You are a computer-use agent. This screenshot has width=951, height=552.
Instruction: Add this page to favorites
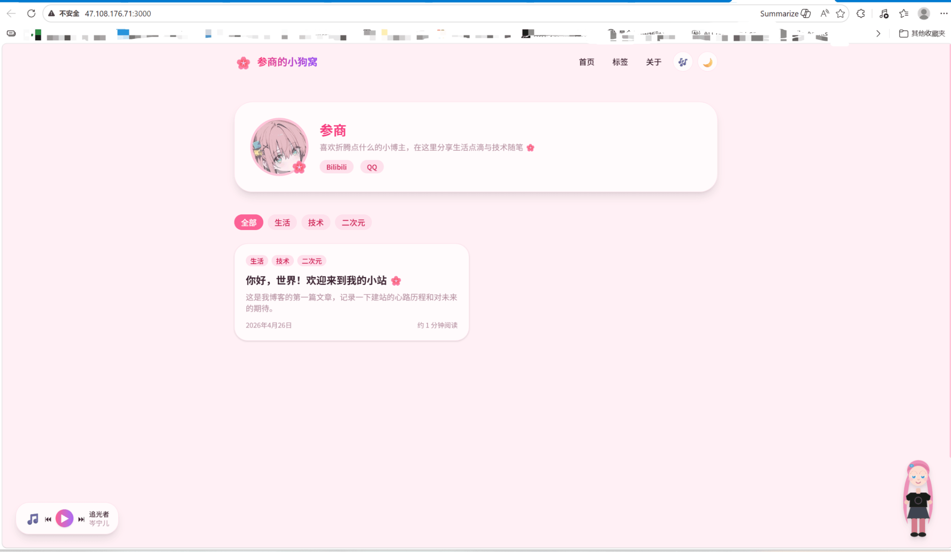tap(840, 13)
